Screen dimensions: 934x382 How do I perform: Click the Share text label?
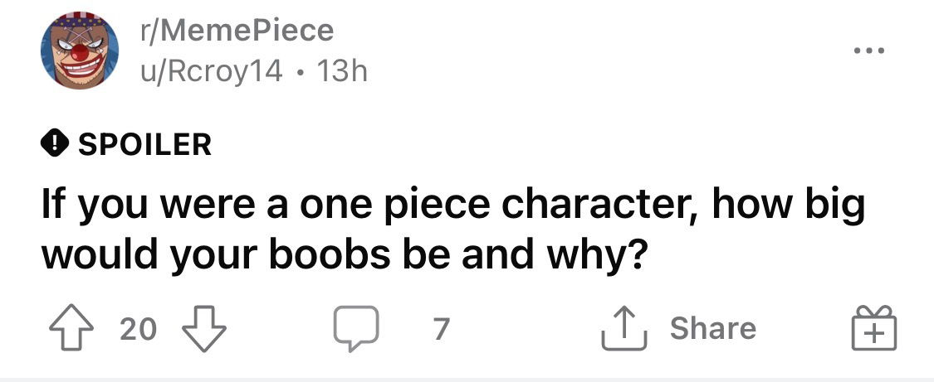(x=713, y=329)
